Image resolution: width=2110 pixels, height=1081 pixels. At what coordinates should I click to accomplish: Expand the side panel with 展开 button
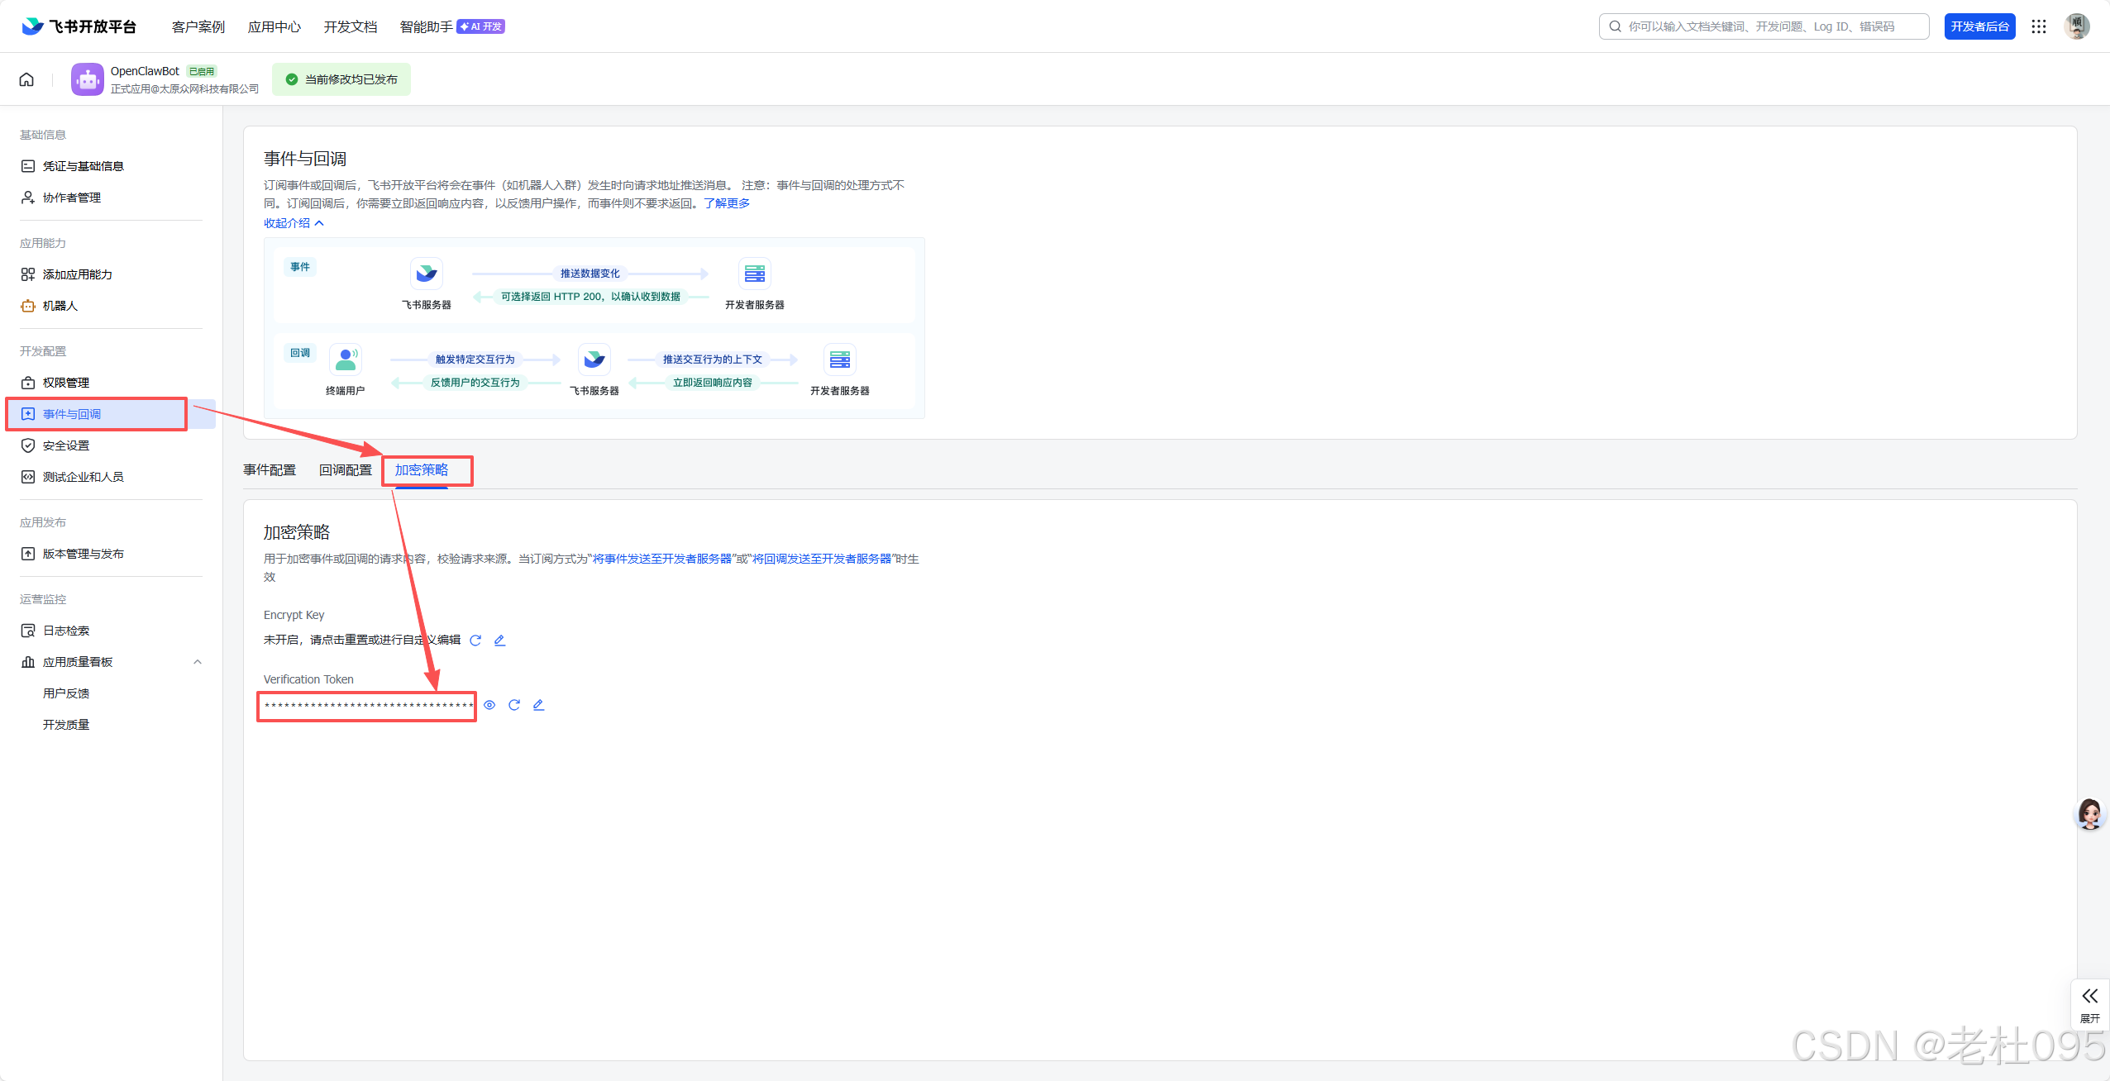pyautogui.click(x=2090, y=1003)
